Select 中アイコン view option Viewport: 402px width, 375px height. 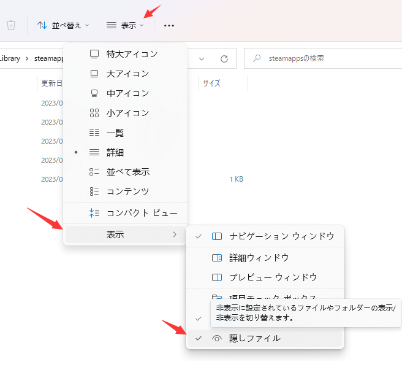click(x=125, y=93)
